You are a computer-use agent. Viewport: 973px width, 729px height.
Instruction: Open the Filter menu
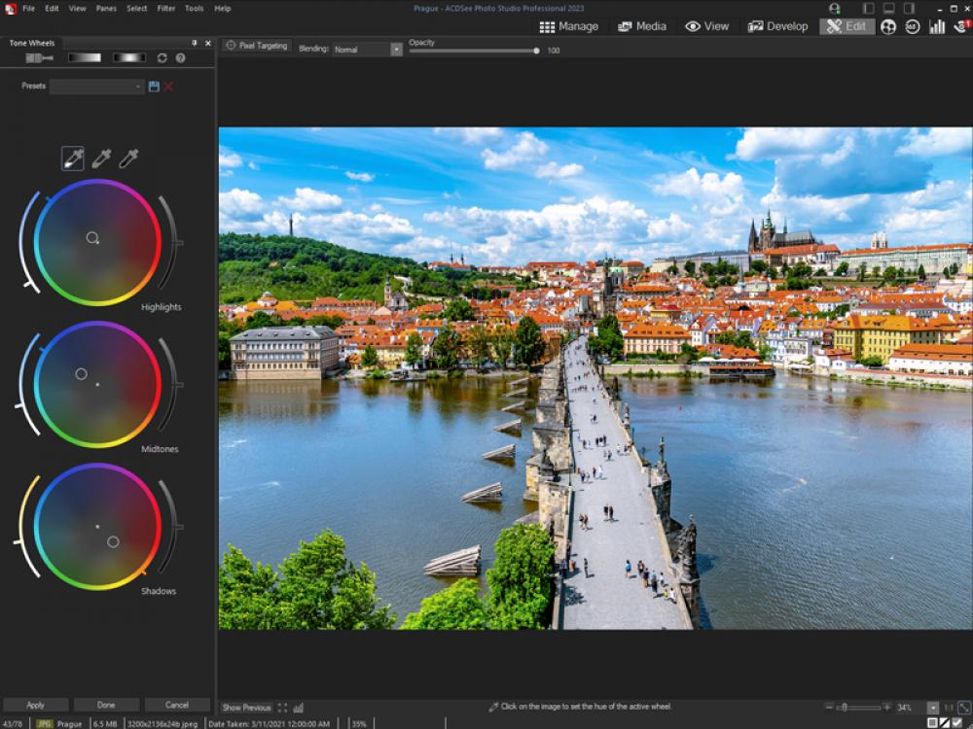(x=164, y=7)
